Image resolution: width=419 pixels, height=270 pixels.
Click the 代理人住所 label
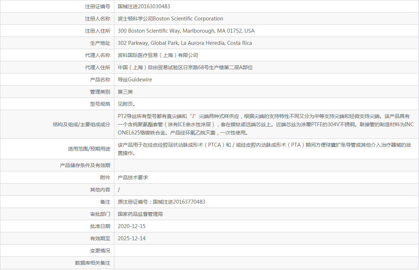point(97,68)
